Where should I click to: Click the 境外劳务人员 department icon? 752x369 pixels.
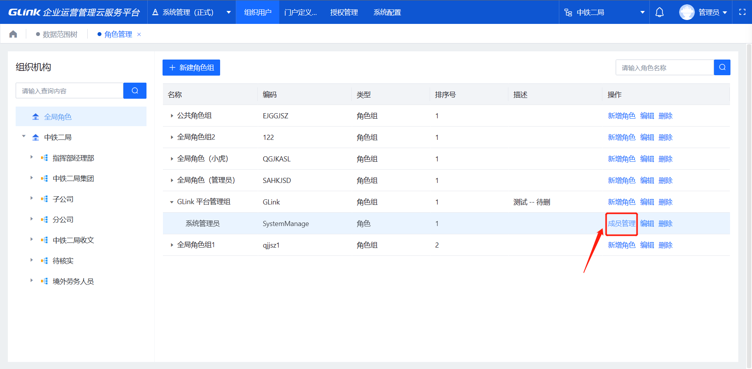coord(44,281)
